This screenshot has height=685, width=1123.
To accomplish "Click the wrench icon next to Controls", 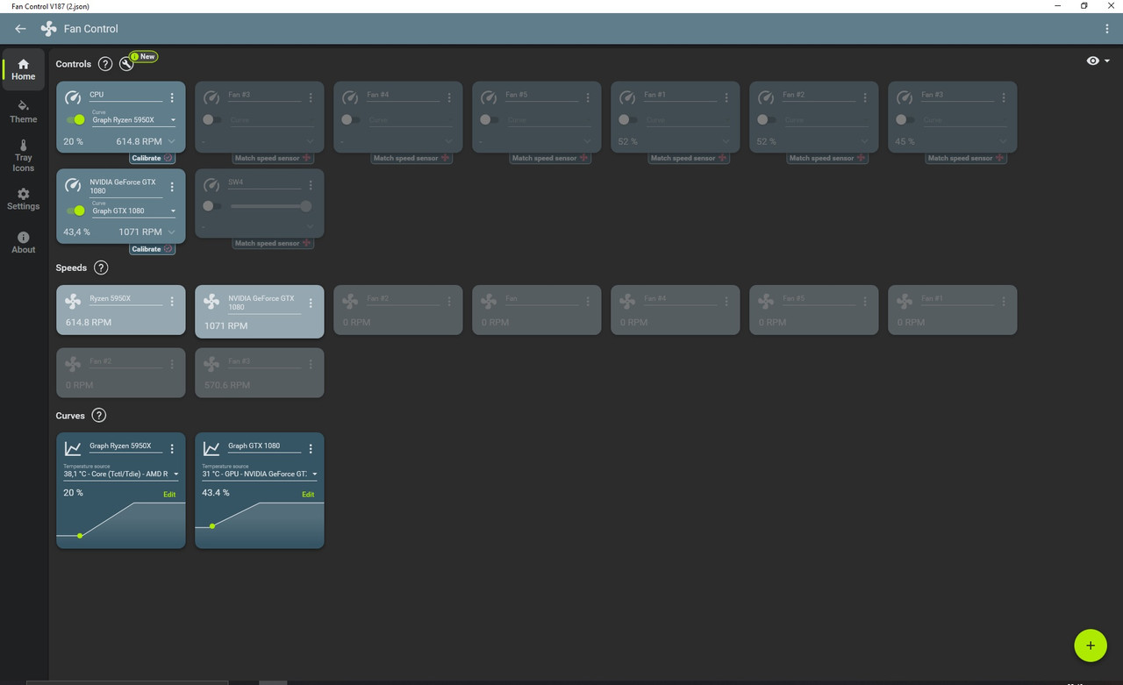I will click(x=126, y=64).
